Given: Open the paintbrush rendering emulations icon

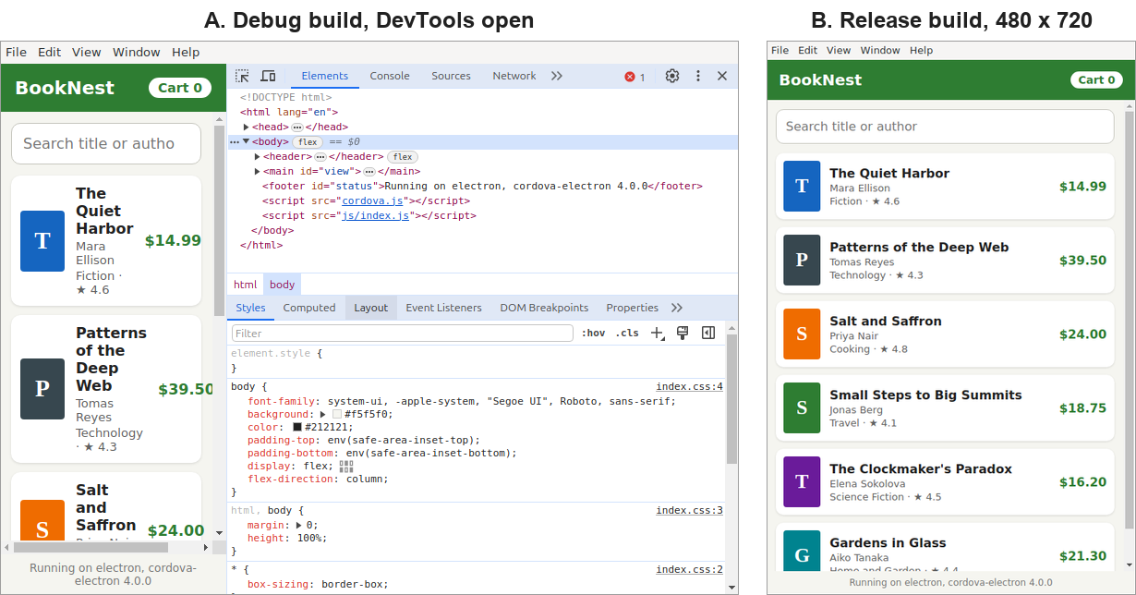Looking at the screenshot, I should pos(683,333).
